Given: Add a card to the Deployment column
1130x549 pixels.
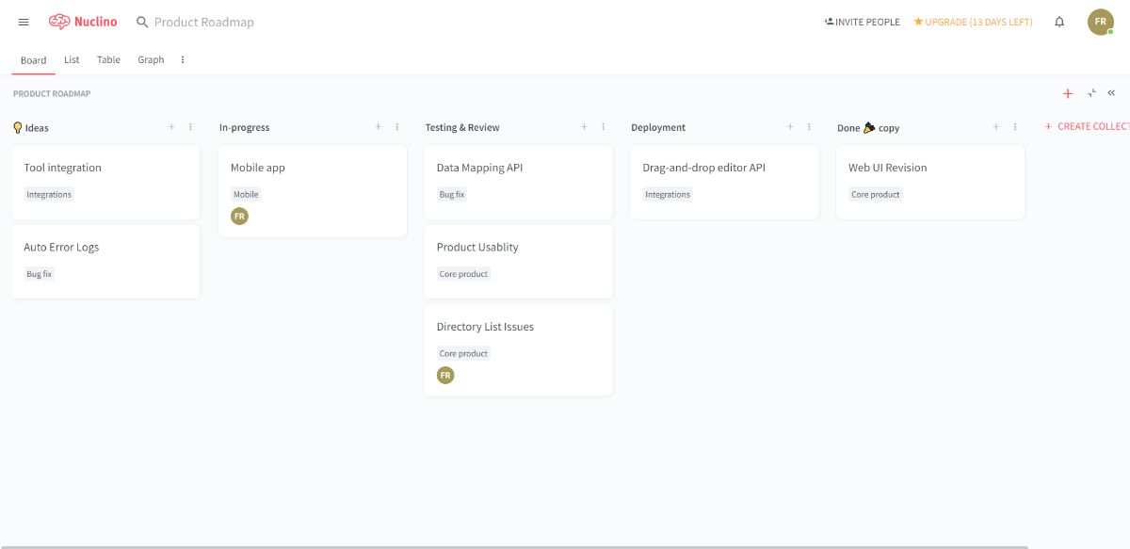Looking at the screenshot, I should pyautogui.click(x=790, y=127).
